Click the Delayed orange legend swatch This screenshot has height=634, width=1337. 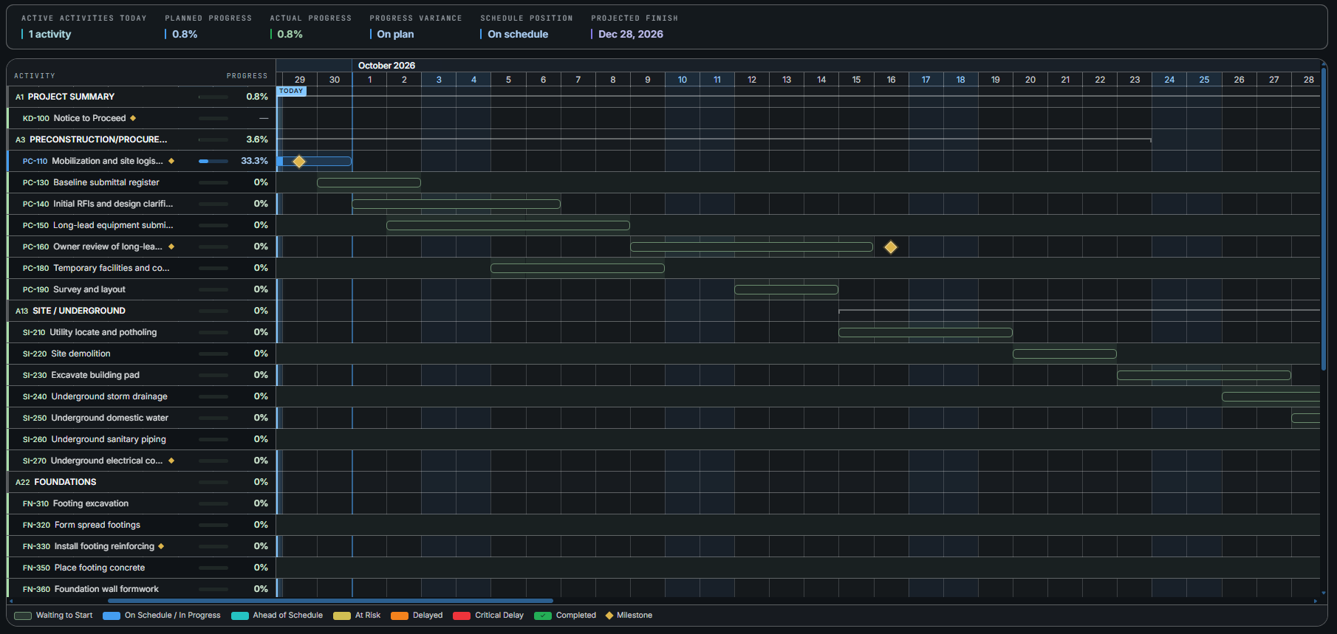[x=400, y=616]
